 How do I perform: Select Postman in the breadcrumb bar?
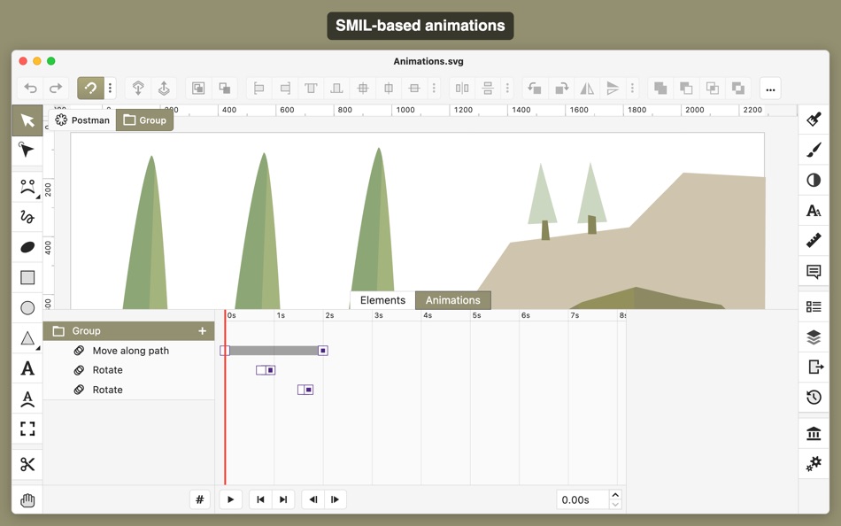pos(89,120)
